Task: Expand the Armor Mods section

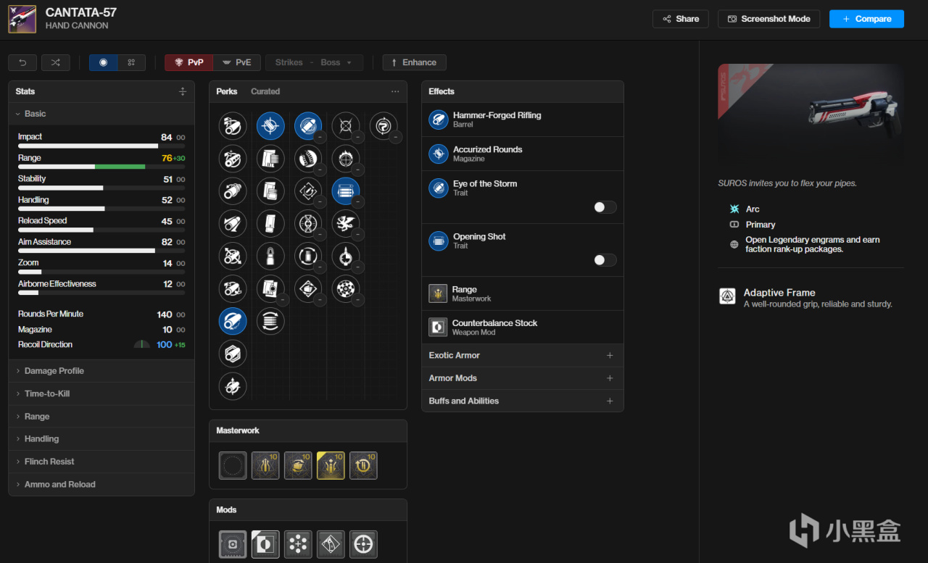Action: (x=523, y=378)
